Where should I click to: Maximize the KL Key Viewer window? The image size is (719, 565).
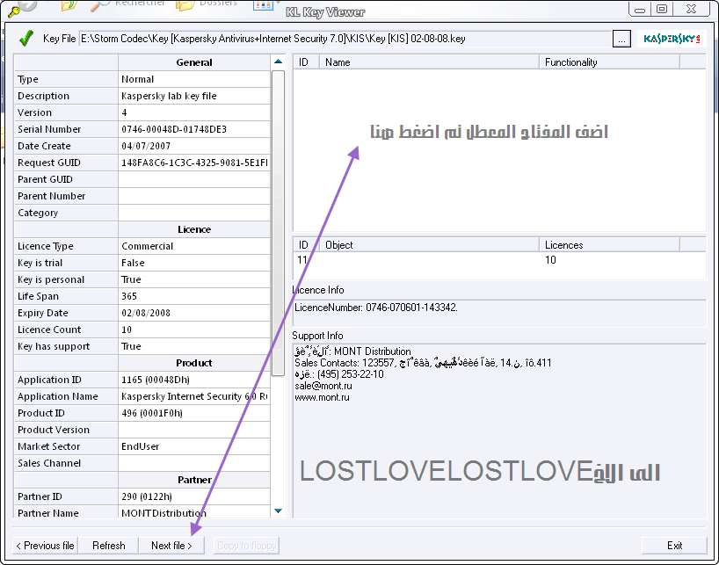(661, 9)
